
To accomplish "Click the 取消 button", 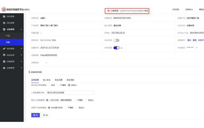I will click(x=45, y=115).
